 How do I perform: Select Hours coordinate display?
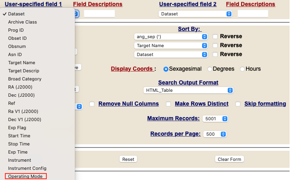point(242,69)
